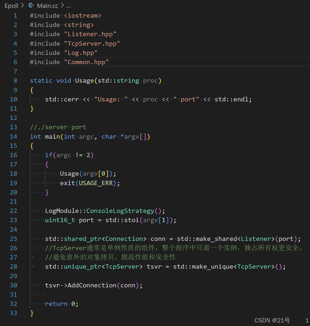Click "Log.hpp" include string
Viewport: 310px width, 326px height.
click(81, 53)
